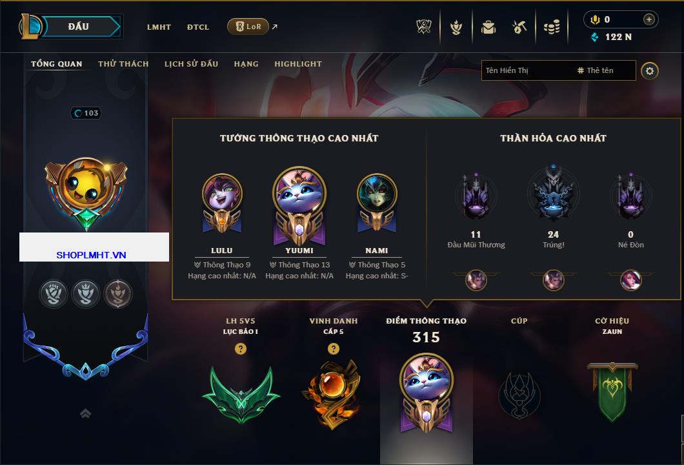Select the Yuumi mastery portrait
The width and height of the screenshot is (684, 465).
pos(299,205)
